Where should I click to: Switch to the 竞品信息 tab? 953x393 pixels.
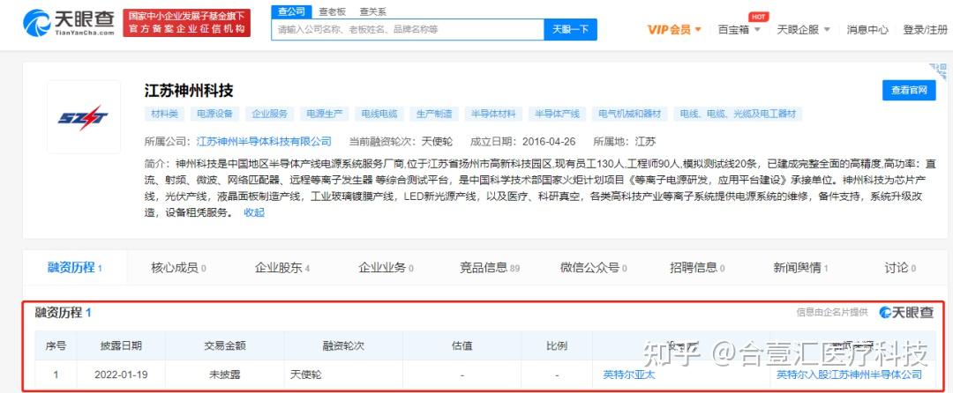490,268
